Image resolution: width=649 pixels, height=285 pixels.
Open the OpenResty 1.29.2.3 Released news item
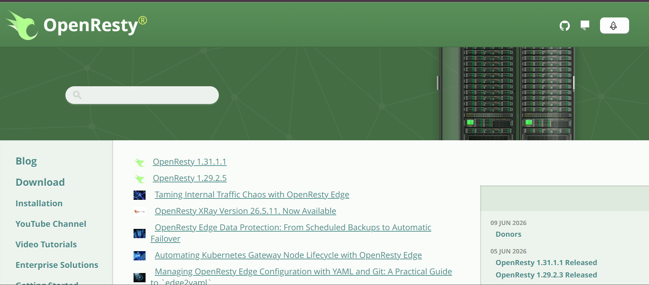546,275
